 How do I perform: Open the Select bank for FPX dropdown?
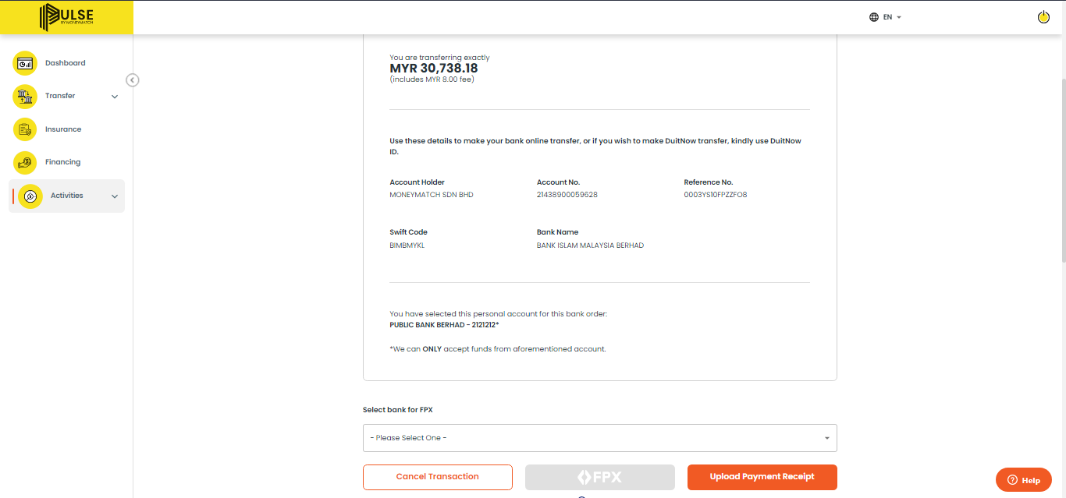(599, 438)
